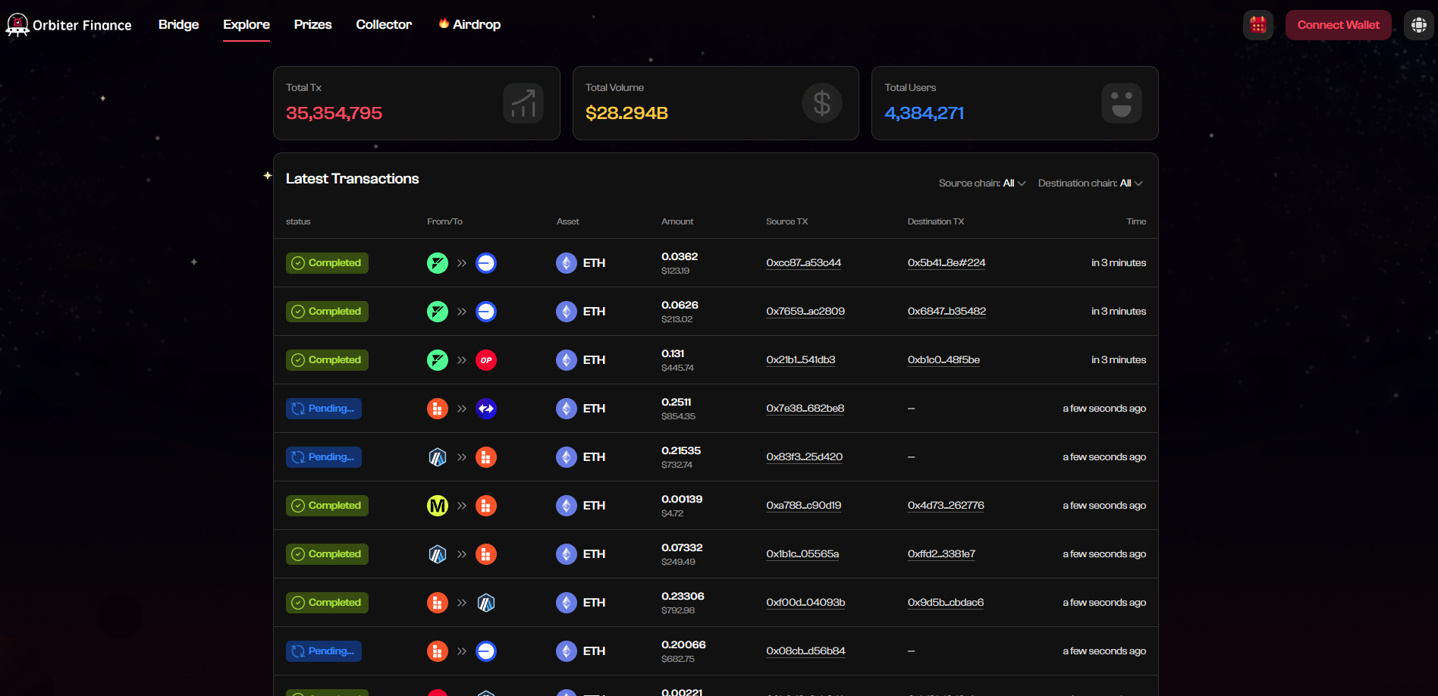Click Completed badge in 0.00139 ETH row
Screen dimensions: 1438x696
coord(327,506)
